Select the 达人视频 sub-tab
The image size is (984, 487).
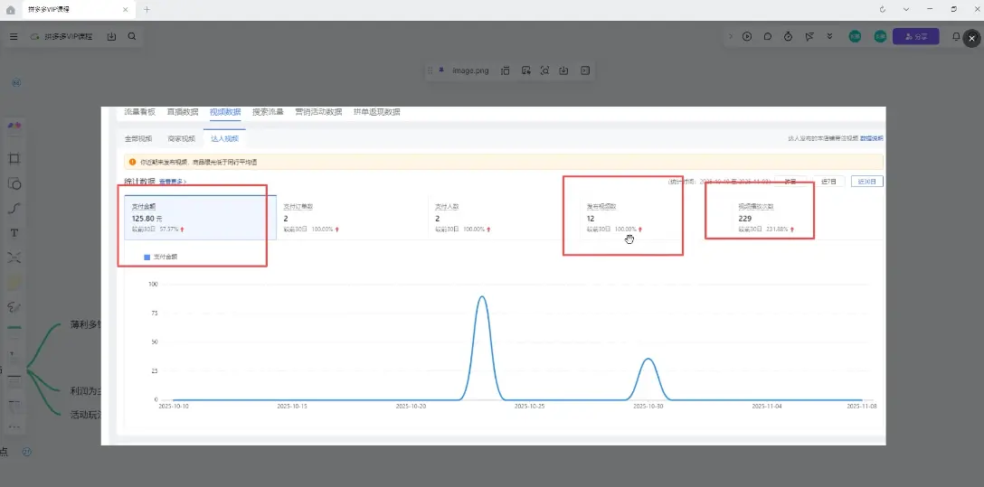[224, 138]
